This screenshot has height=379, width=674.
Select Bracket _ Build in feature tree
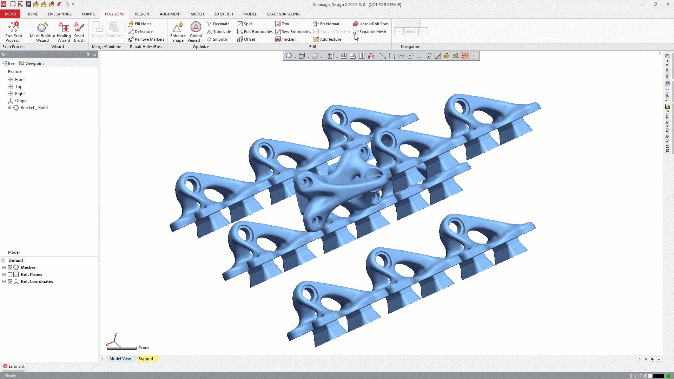tap(34, 108)
